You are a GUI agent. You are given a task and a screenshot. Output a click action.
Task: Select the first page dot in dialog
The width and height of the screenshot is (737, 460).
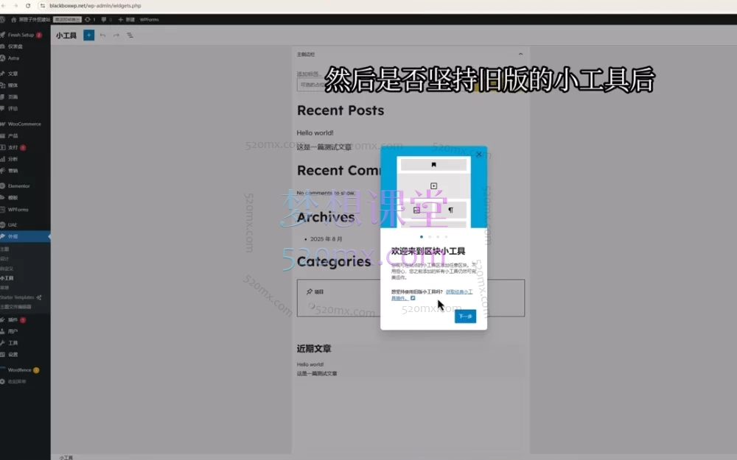[x=421, y=236]
